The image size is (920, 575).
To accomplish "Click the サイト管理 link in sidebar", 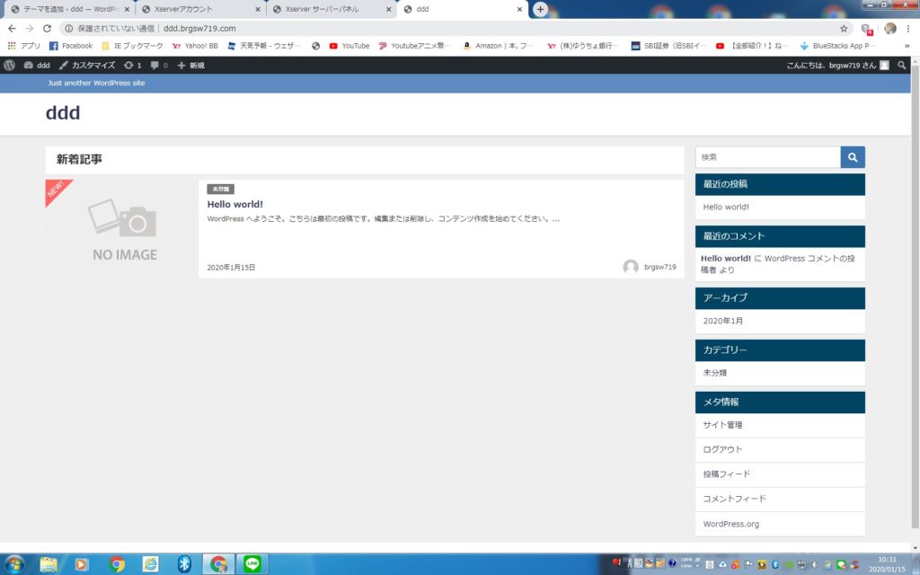I will (722, 425).
